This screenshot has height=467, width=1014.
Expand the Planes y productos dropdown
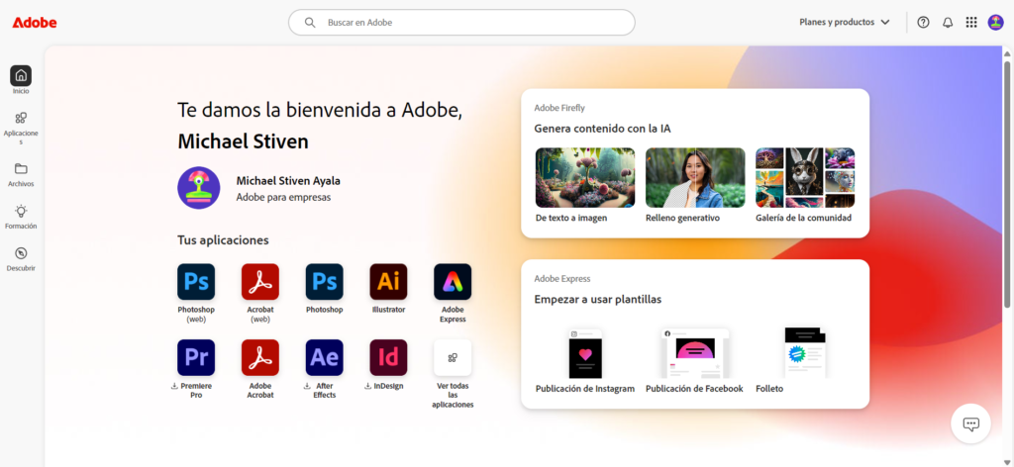click(x=845, y=23)
